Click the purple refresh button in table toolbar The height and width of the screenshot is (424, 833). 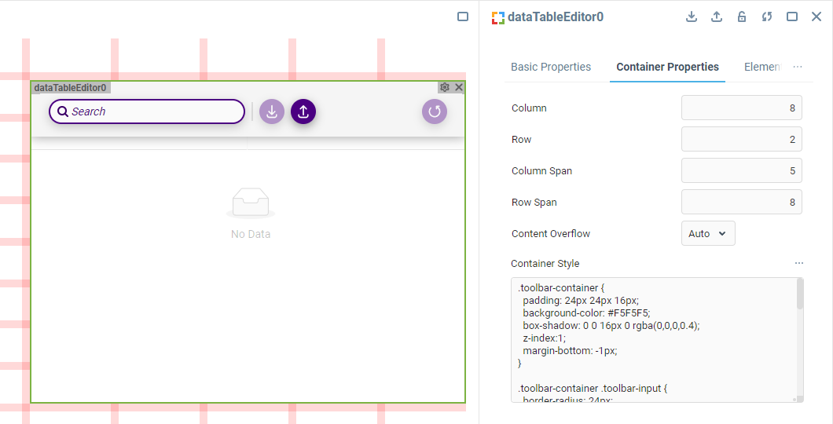tap(435, 111)
